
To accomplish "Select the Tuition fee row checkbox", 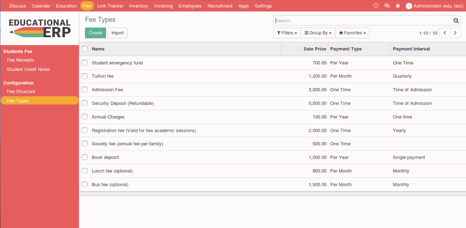I will [x=85, y=76].
